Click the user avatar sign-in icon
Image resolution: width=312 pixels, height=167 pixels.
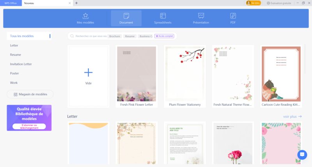pyautogui.click(x=248, y=3)
